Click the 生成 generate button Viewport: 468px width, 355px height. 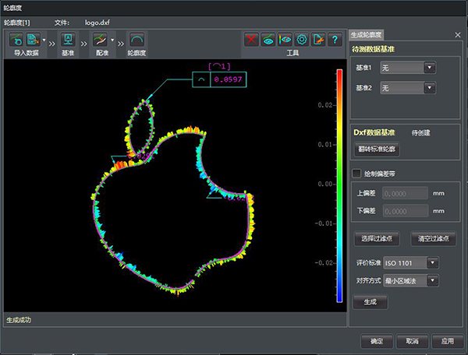click(370, 302)
